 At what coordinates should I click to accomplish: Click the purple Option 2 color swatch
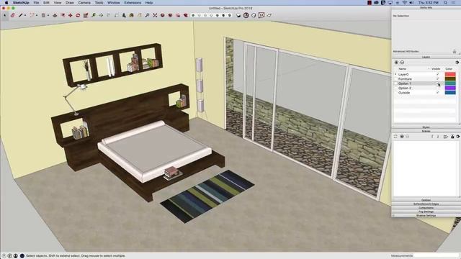coord(450,88)
